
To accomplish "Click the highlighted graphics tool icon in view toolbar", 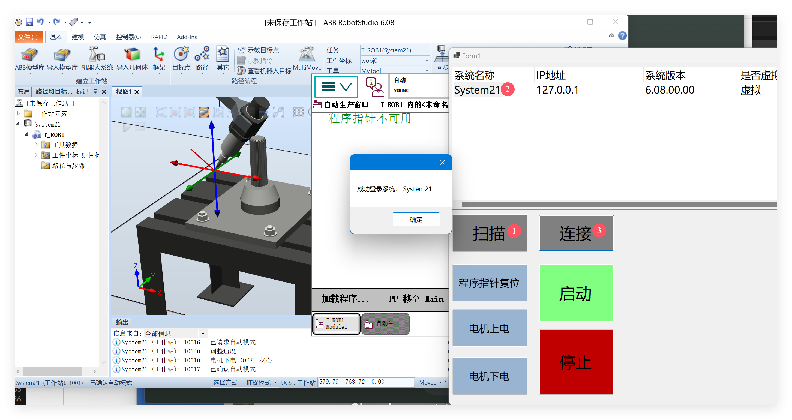I will coord(203,112).
